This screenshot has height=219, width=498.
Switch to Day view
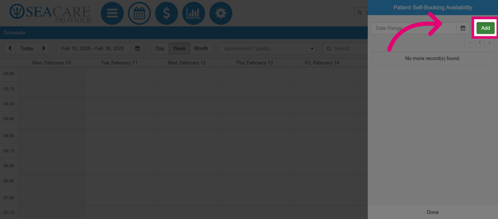160,48
